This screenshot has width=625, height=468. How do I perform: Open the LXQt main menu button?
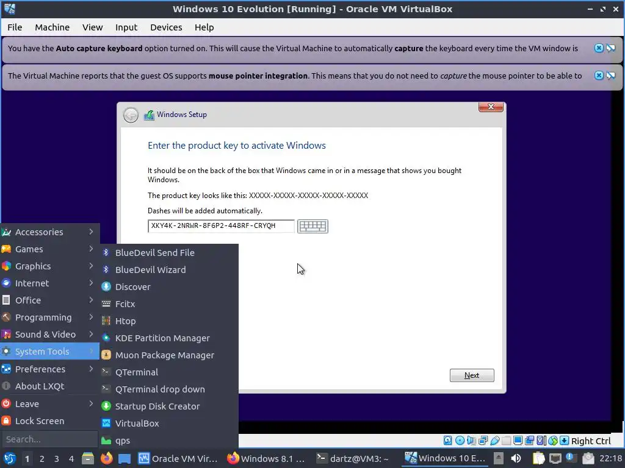click(10, 458)
